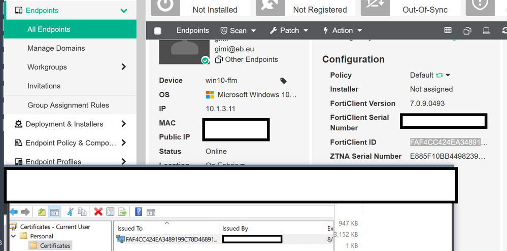Select the Certificates folder under Personal

pos(55,245)
